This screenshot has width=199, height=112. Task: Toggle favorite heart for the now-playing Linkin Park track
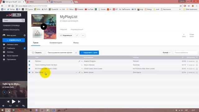tap(4, 92)
